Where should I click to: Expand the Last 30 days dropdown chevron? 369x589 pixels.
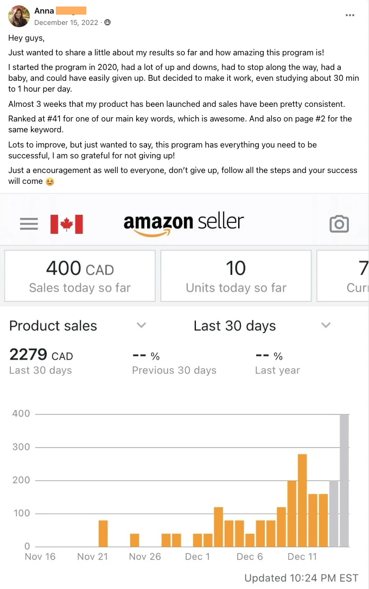point(326,325)
